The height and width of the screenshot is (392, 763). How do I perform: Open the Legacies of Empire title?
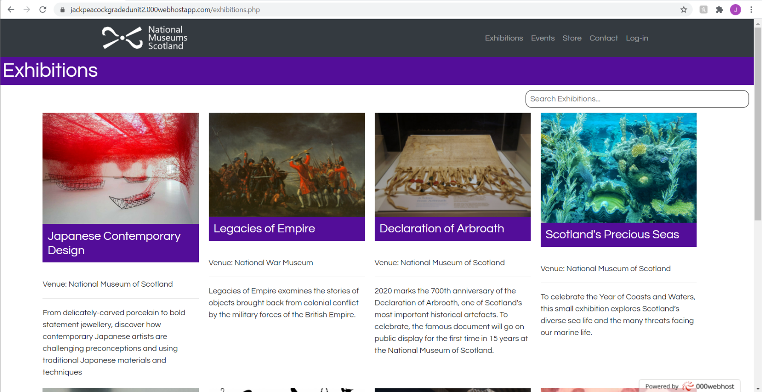coord(264,229)
